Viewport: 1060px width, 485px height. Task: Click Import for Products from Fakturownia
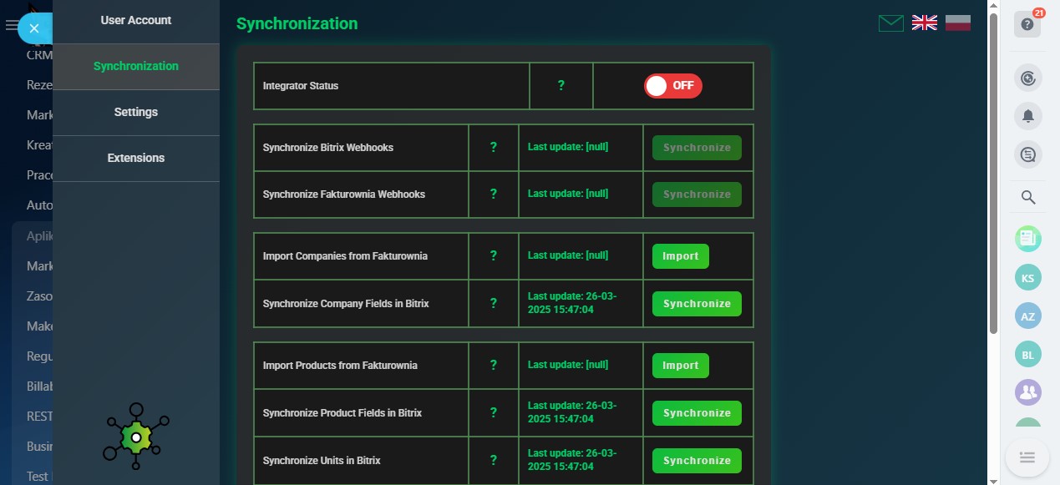click(x=680, y=366)
